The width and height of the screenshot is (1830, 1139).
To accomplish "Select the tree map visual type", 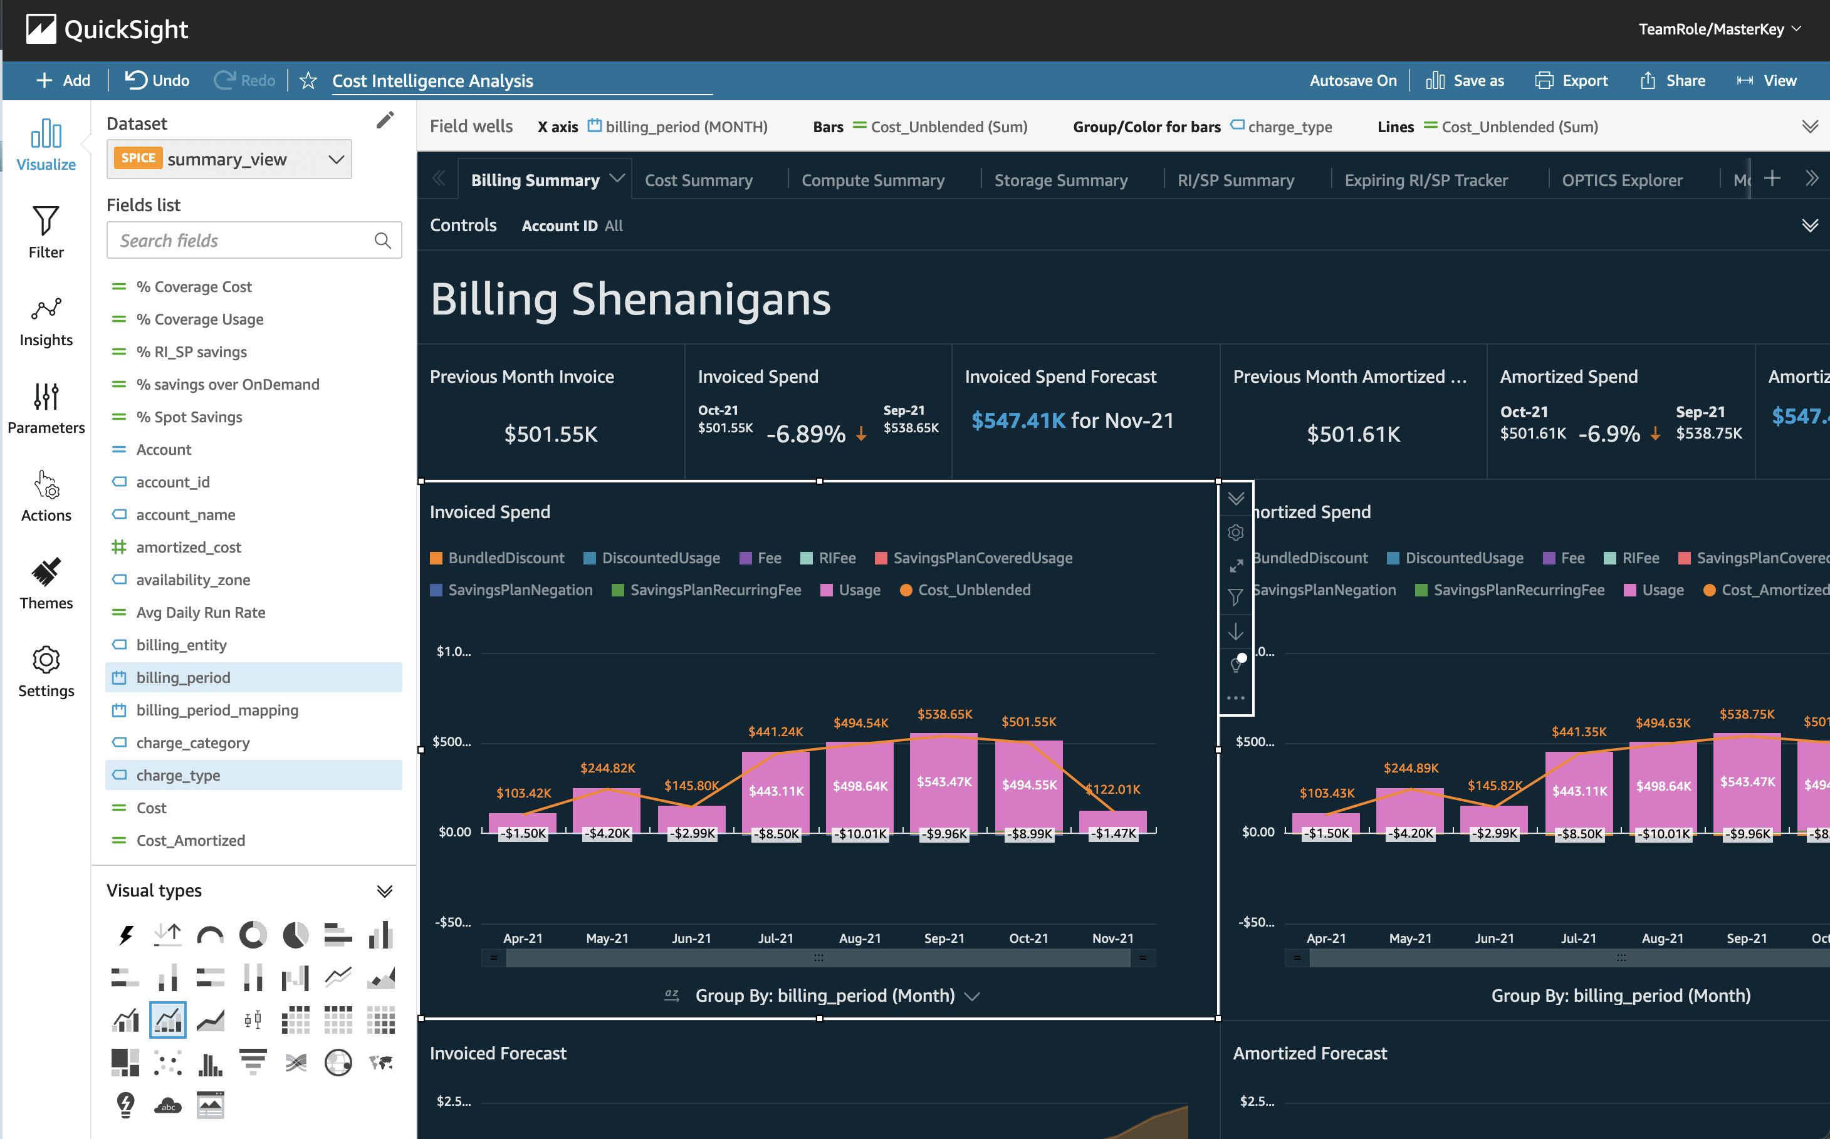I will pos(125,1063).
